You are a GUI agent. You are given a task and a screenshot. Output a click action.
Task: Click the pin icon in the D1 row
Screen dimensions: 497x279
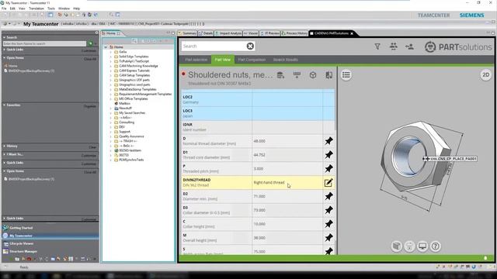point(328,155)
